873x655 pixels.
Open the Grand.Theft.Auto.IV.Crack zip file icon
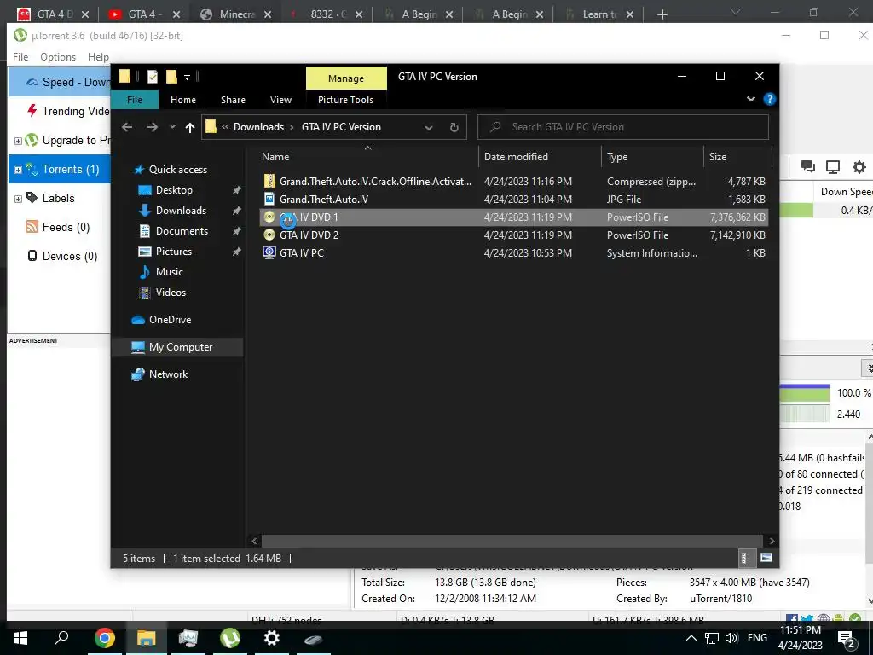[269, 181]
